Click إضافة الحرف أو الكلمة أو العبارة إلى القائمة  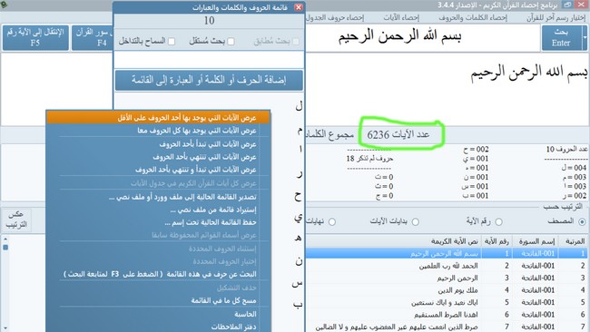[x=209, y=80]
